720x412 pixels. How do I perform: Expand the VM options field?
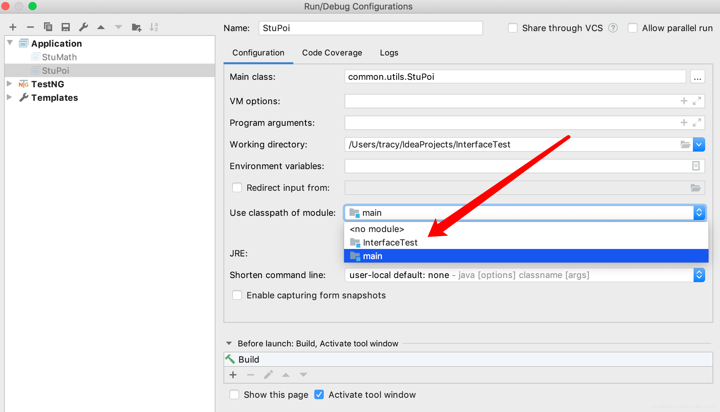click(697, 101)
